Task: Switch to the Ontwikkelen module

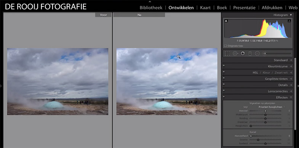Action: coord(181,8)
